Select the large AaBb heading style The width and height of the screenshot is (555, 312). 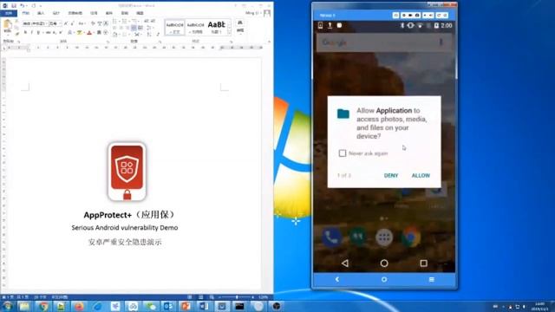coord(216,27)
